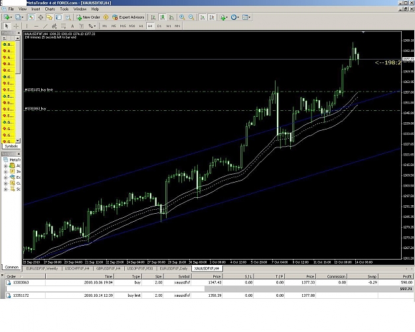Select the Cursor arrow tool

[x=7, y=26]
